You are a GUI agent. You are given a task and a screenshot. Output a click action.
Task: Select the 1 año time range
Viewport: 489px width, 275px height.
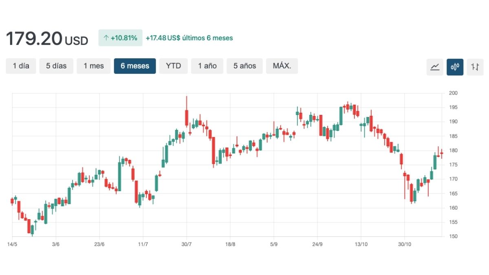[x=207, y=66]
